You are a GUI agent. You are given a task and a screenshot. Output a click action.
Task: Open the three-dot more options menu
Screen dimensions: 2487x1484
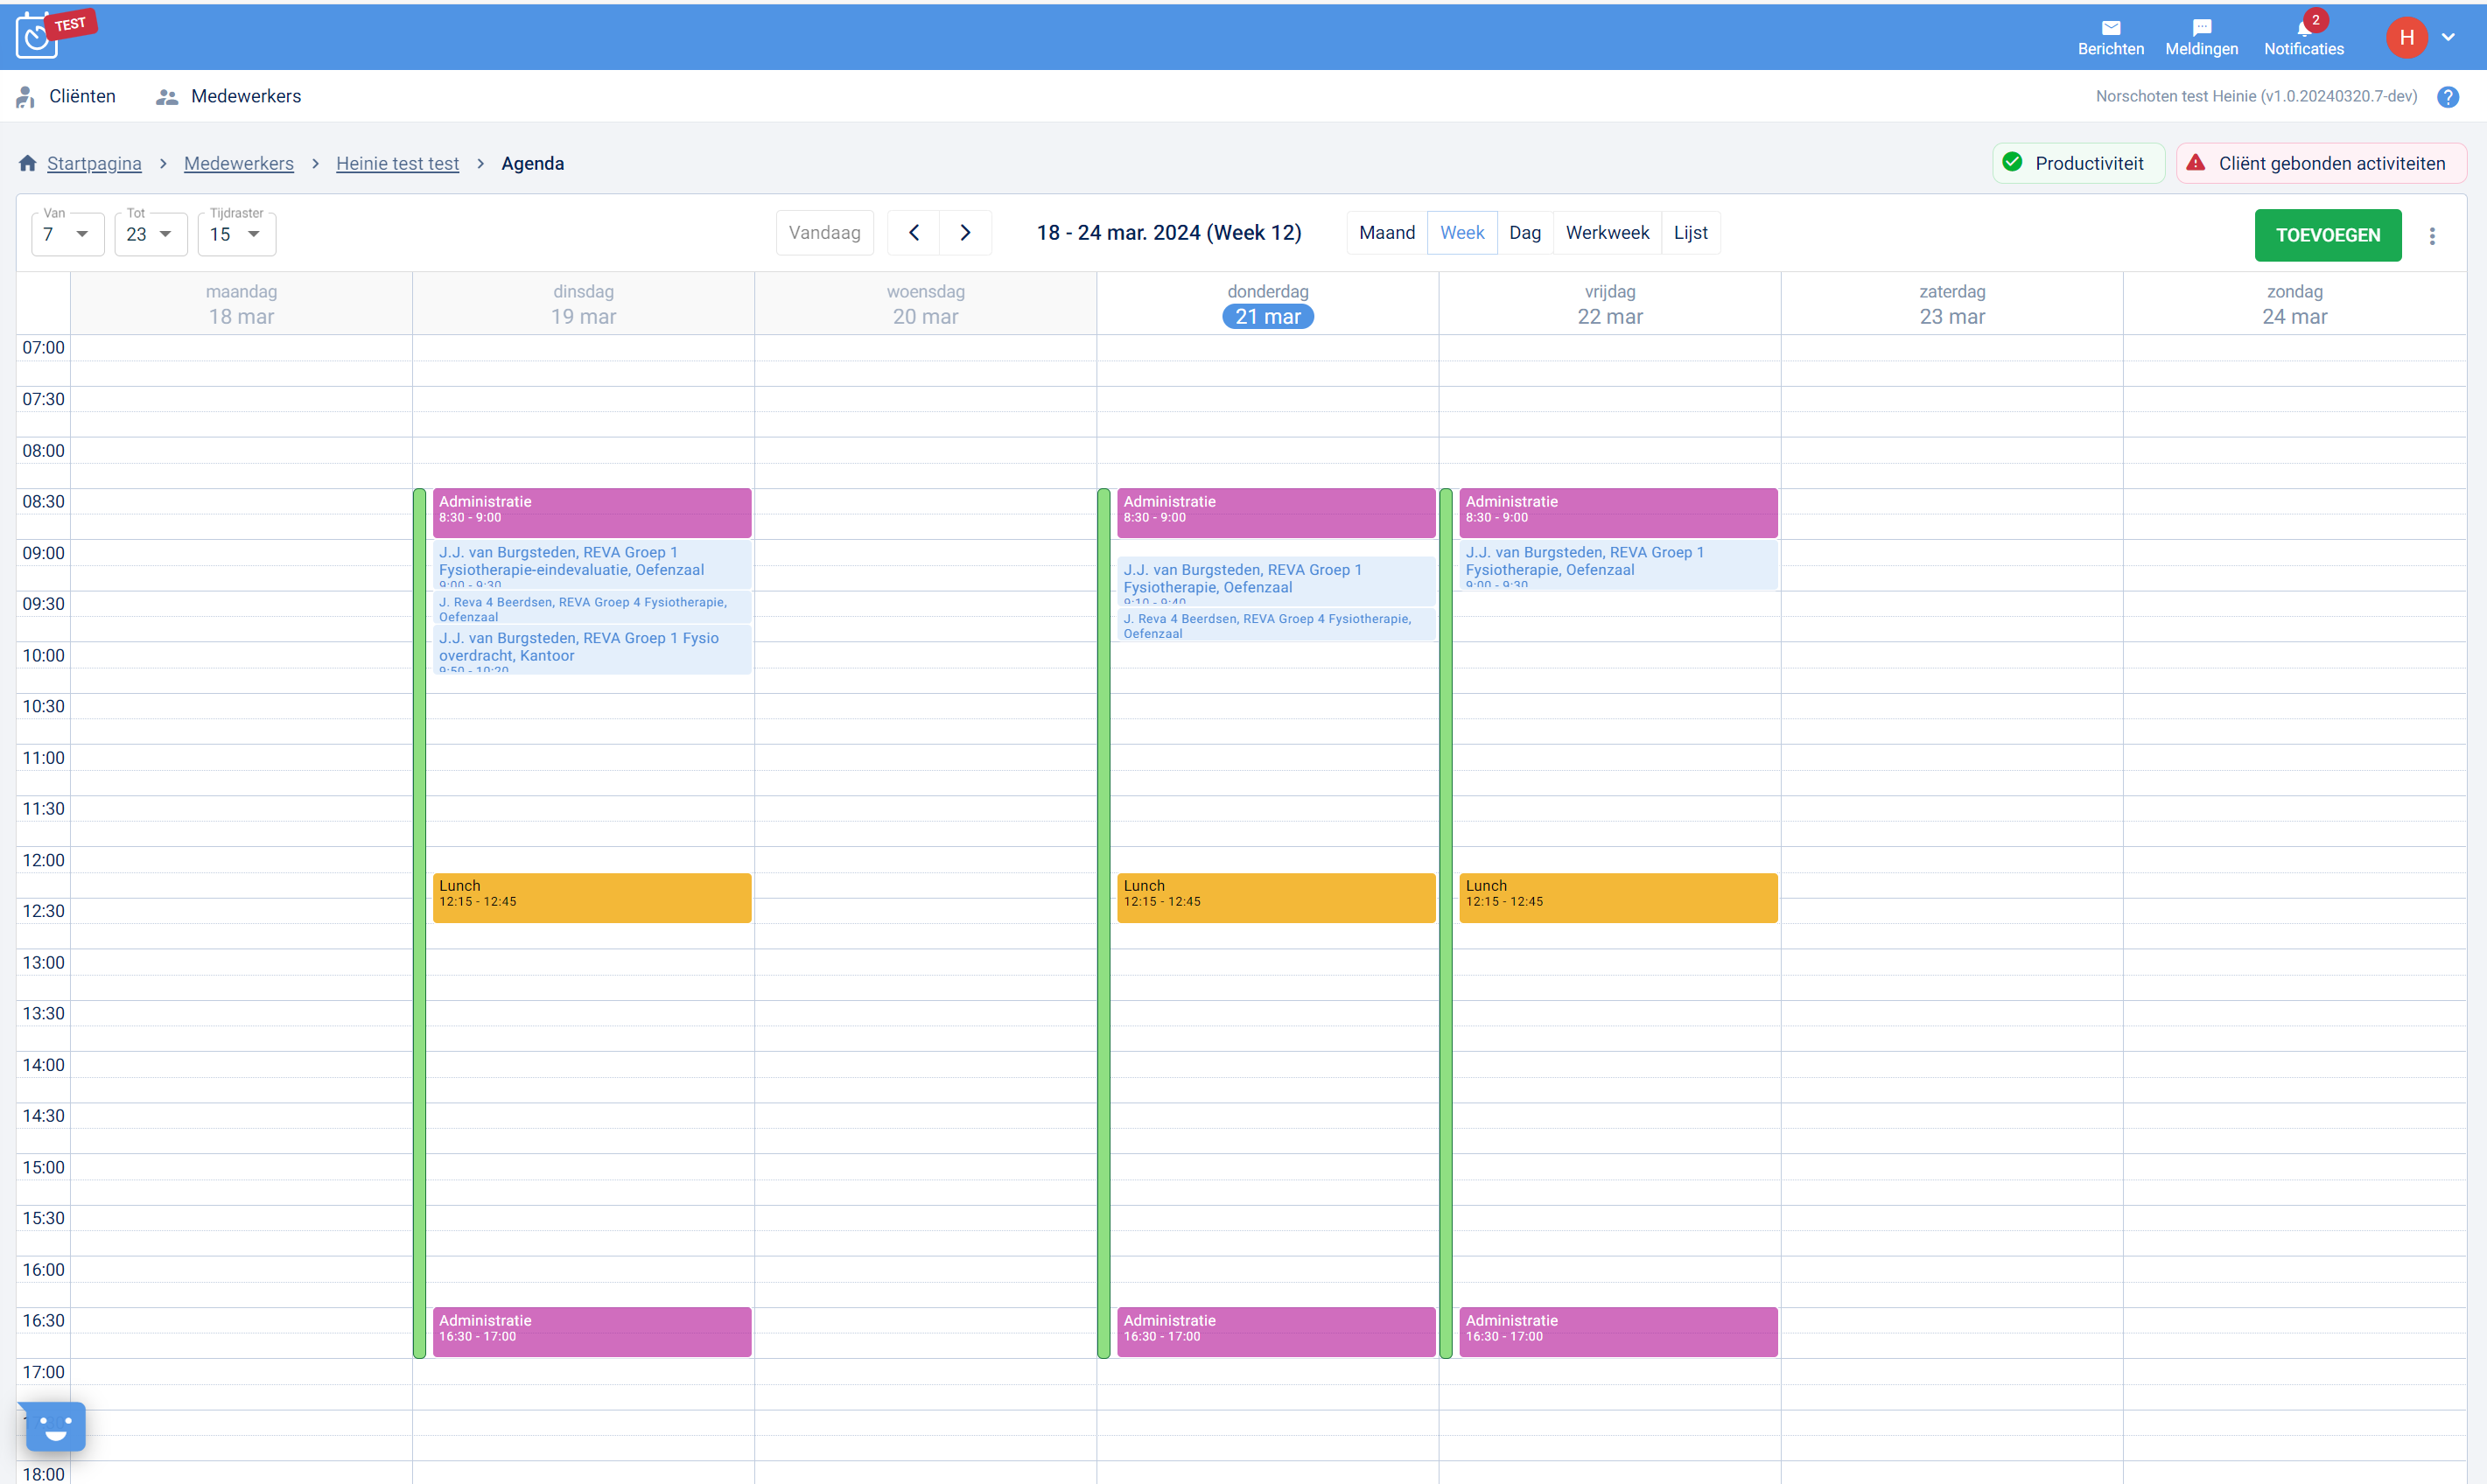tap(2432, 236)
